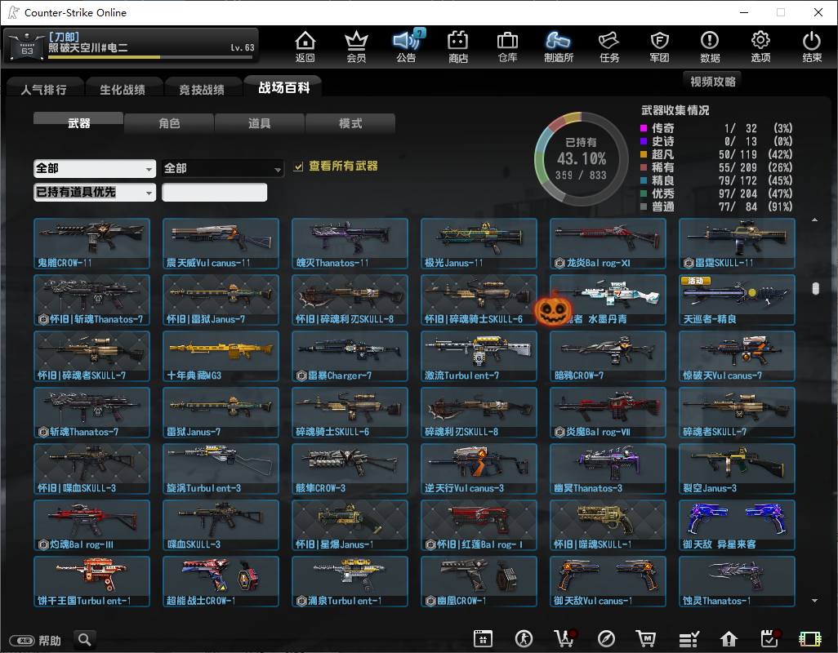Select the 鬼雕CROW-11 weapon card
Image resolution: width=838 pixels, height=653 pixels.
pos(92,243)
